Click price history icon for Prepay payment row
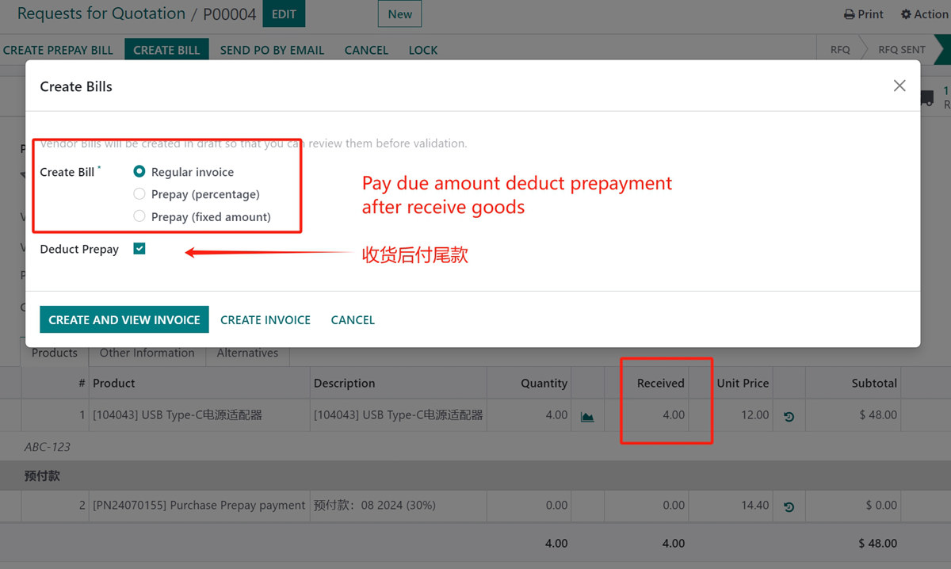The image size is (951, 569). pyautogui.click(x=789, y=506)
